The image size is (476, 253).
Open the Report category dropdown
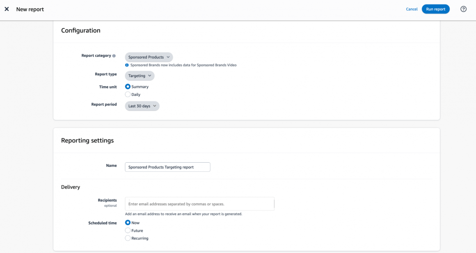click(x=149, y=57)
